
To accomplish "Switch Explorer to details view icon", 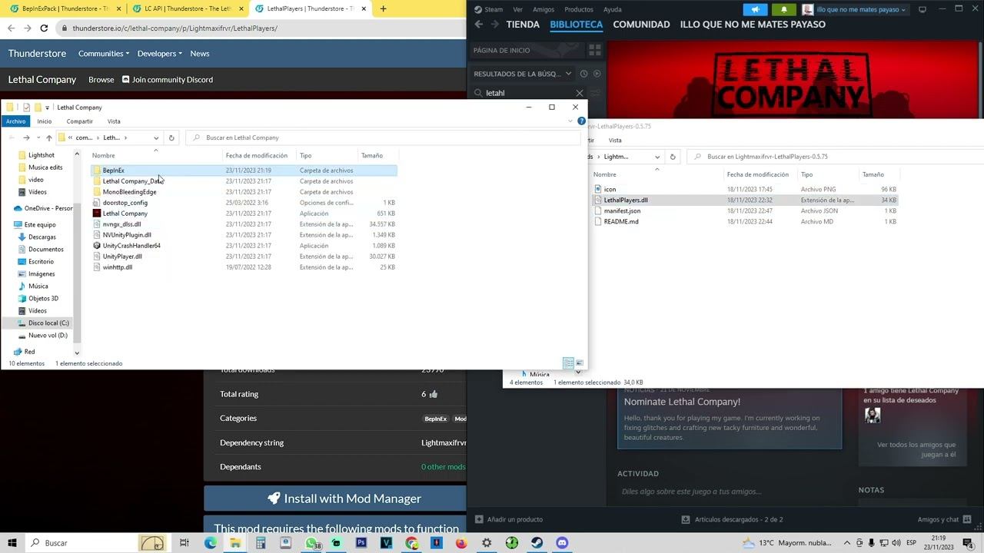I will (x=568, y=363).
